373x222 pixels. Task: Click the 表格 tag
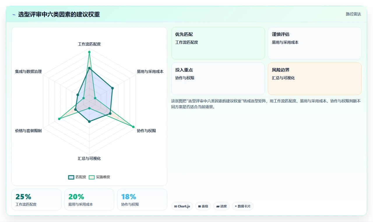tap(203, 206)
